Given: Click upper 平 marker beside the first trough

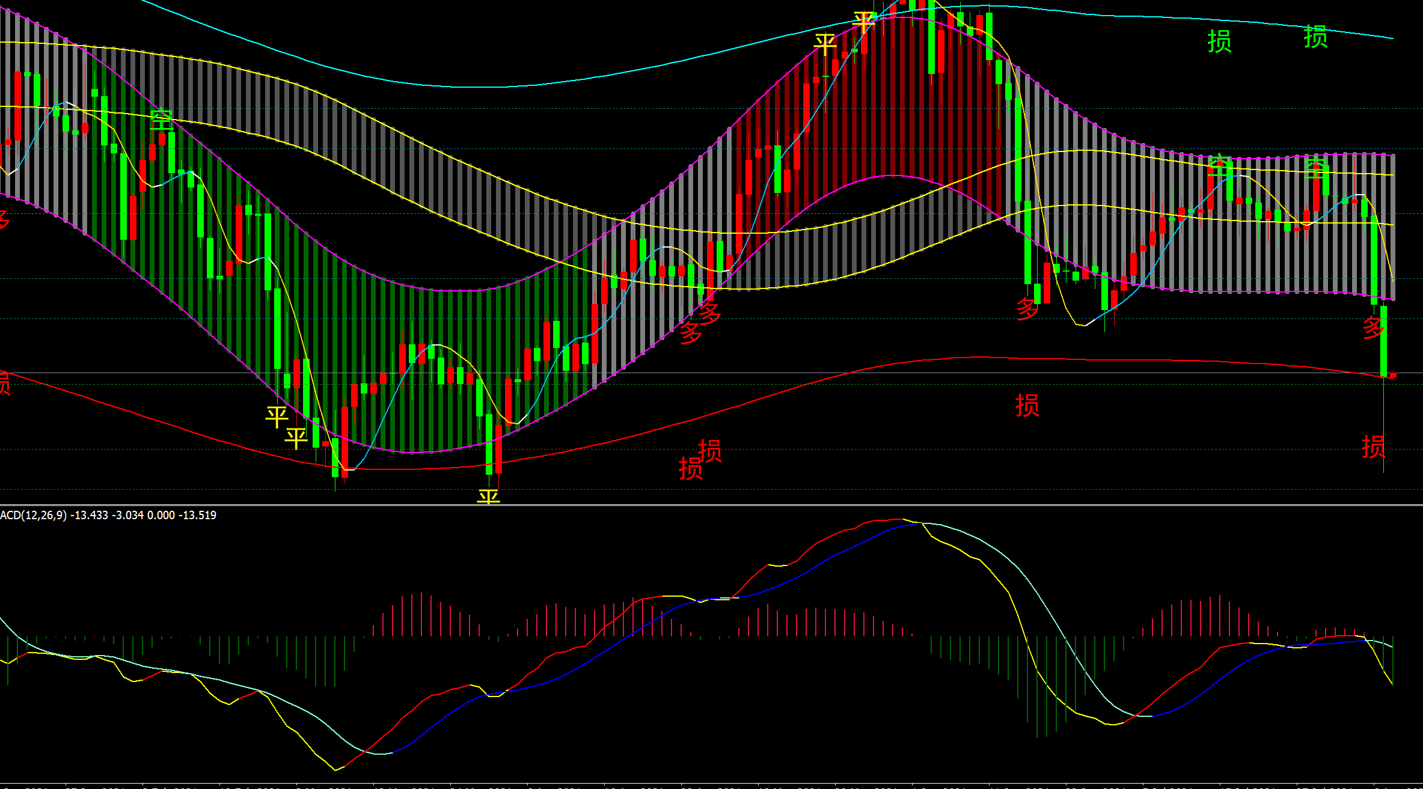Looking at the screenshot, I should pos(277,416).
